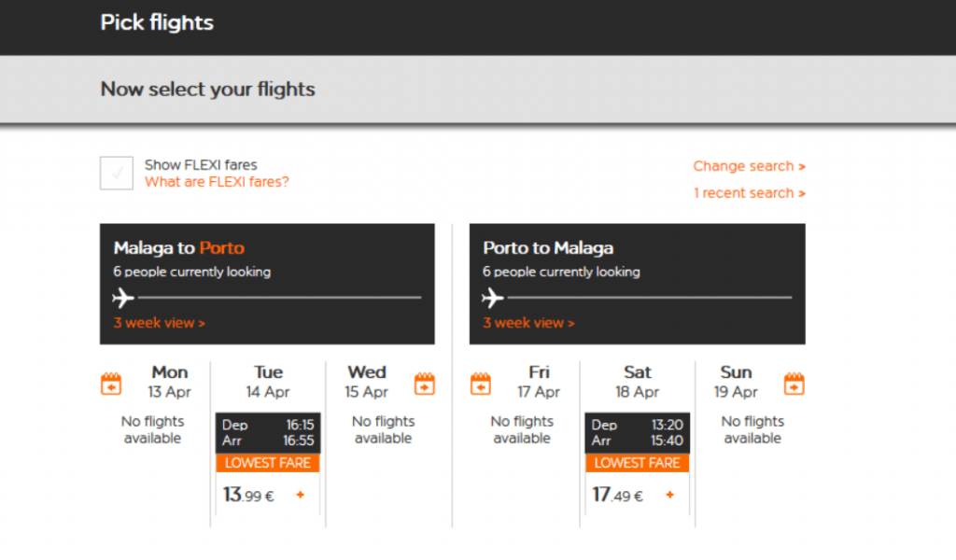956x560 pixels.
Task: Open 3 week view for Porto to Malaga
Action: tap(528, 323)
